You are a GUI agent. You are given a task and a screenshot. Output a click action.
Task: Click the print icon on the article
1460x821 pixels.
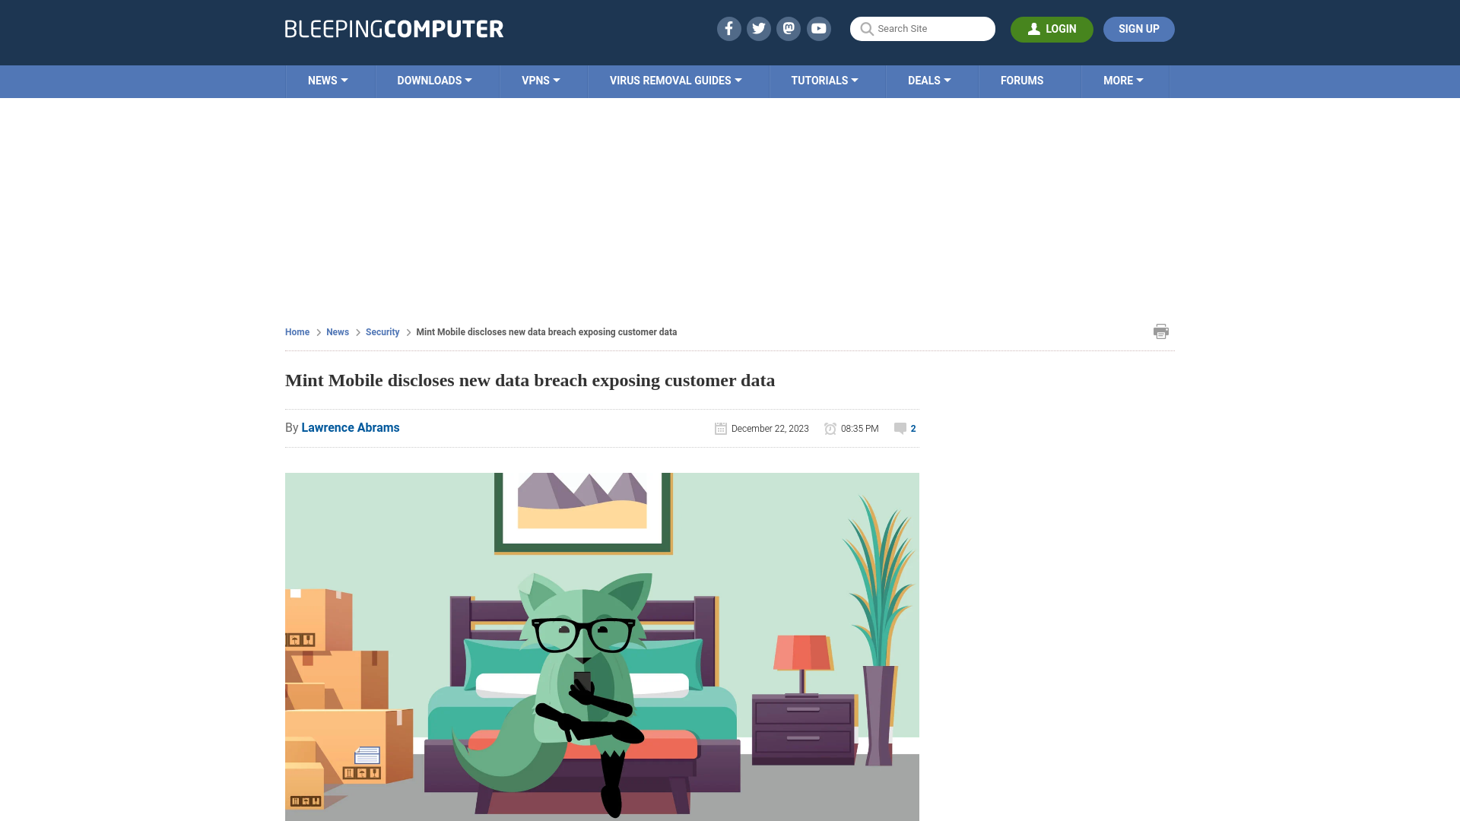pos(1160,331)
